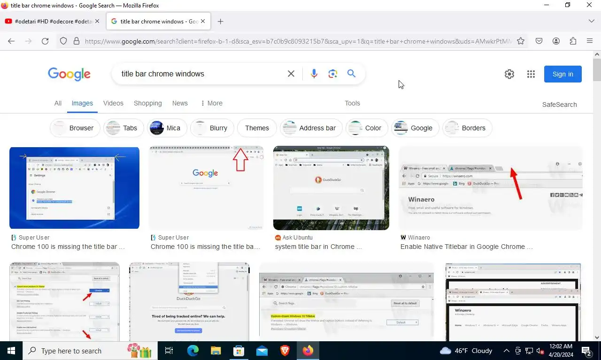The image size is (601, 360).
Task: Open Google quick settings gear
Action: point(509,74)
